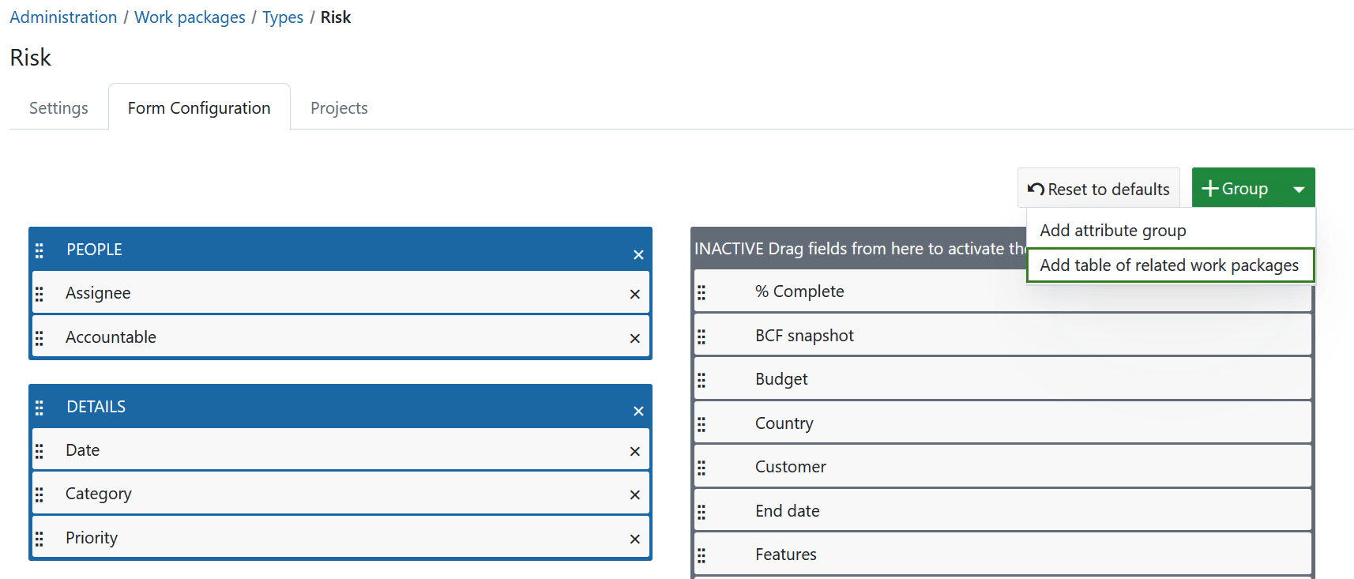The width and height of the screenshot is (1354, 579).
Task: Click the drag handle for Budget
Action: point(701,380)
